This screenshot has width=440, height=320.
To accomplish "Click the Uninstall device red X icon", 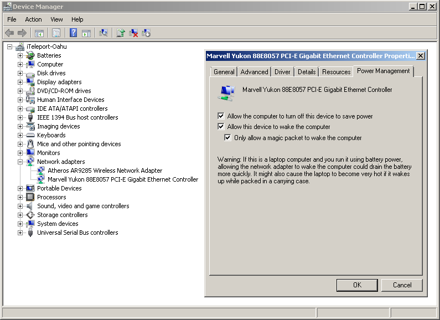I will pos(133,33).
